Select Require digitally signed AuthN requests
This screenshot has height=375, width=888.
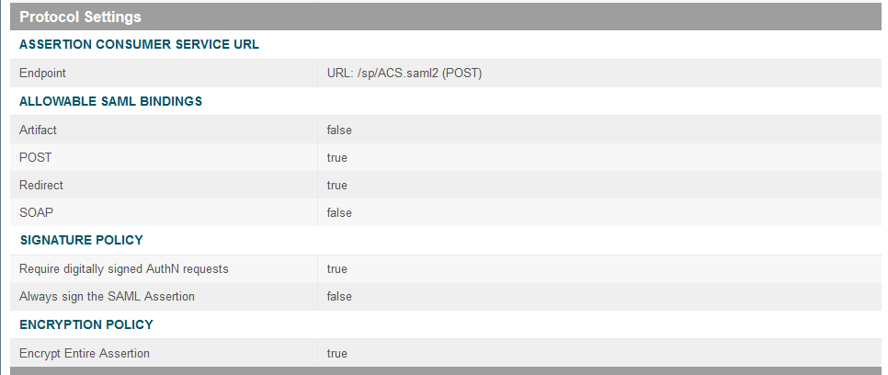pos(124,268)
